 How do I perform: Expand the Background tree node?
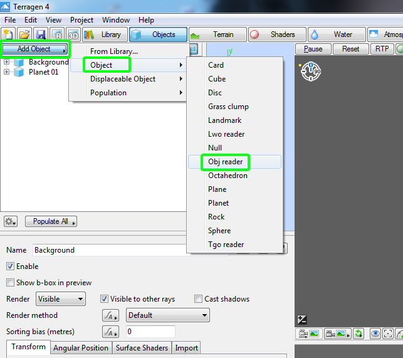coord(6,62)
